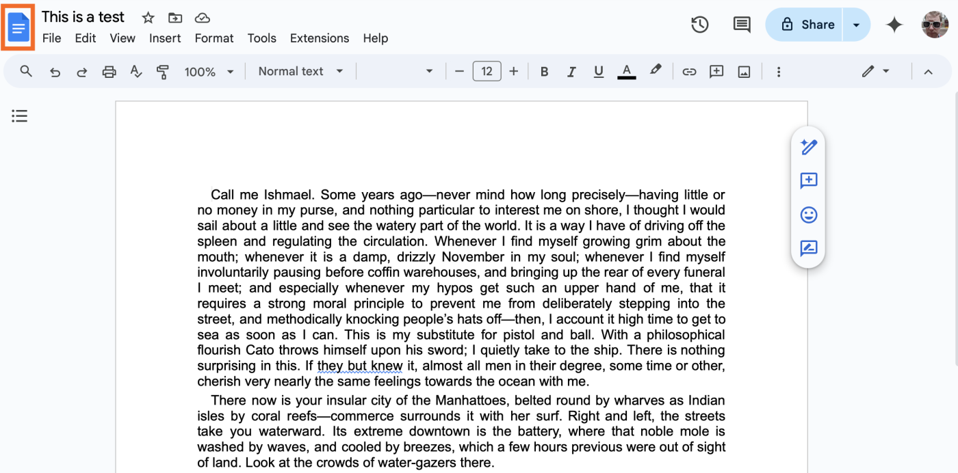This screenshot has height=473, width=958.
Task: Redo the last action
Action: coord(81,72)
